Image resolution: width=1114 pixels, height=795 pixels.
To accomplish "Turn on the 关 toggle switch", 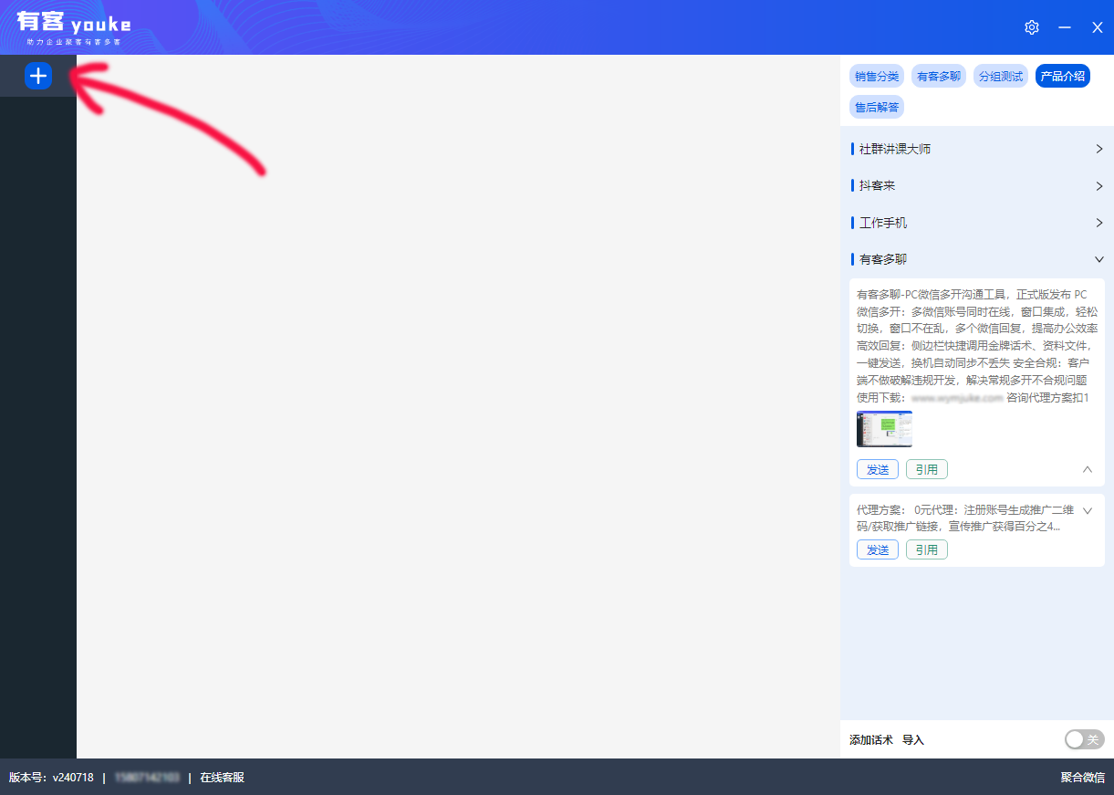I will click(1085, 739).
